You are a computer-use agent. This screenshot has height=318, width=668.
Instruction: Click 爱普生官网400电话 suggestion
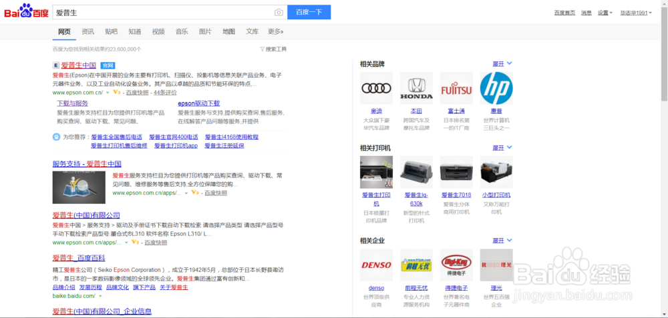(x=174, y=137)
